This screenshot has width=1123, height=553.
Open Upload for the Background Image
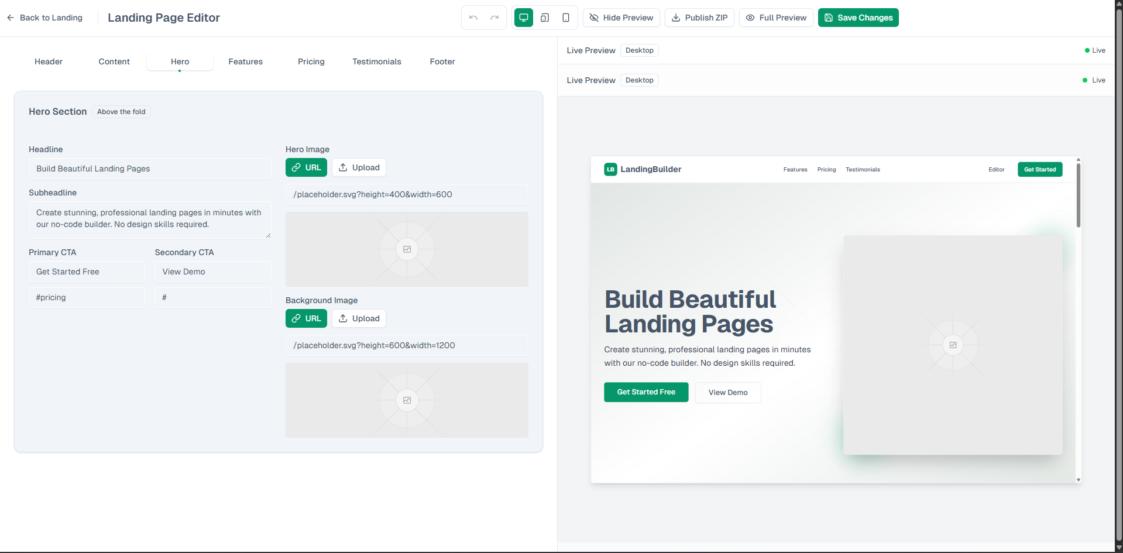pos(359,318)
